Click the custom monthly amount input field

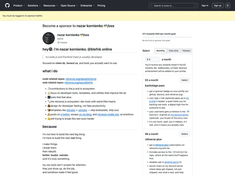[153, 59]
